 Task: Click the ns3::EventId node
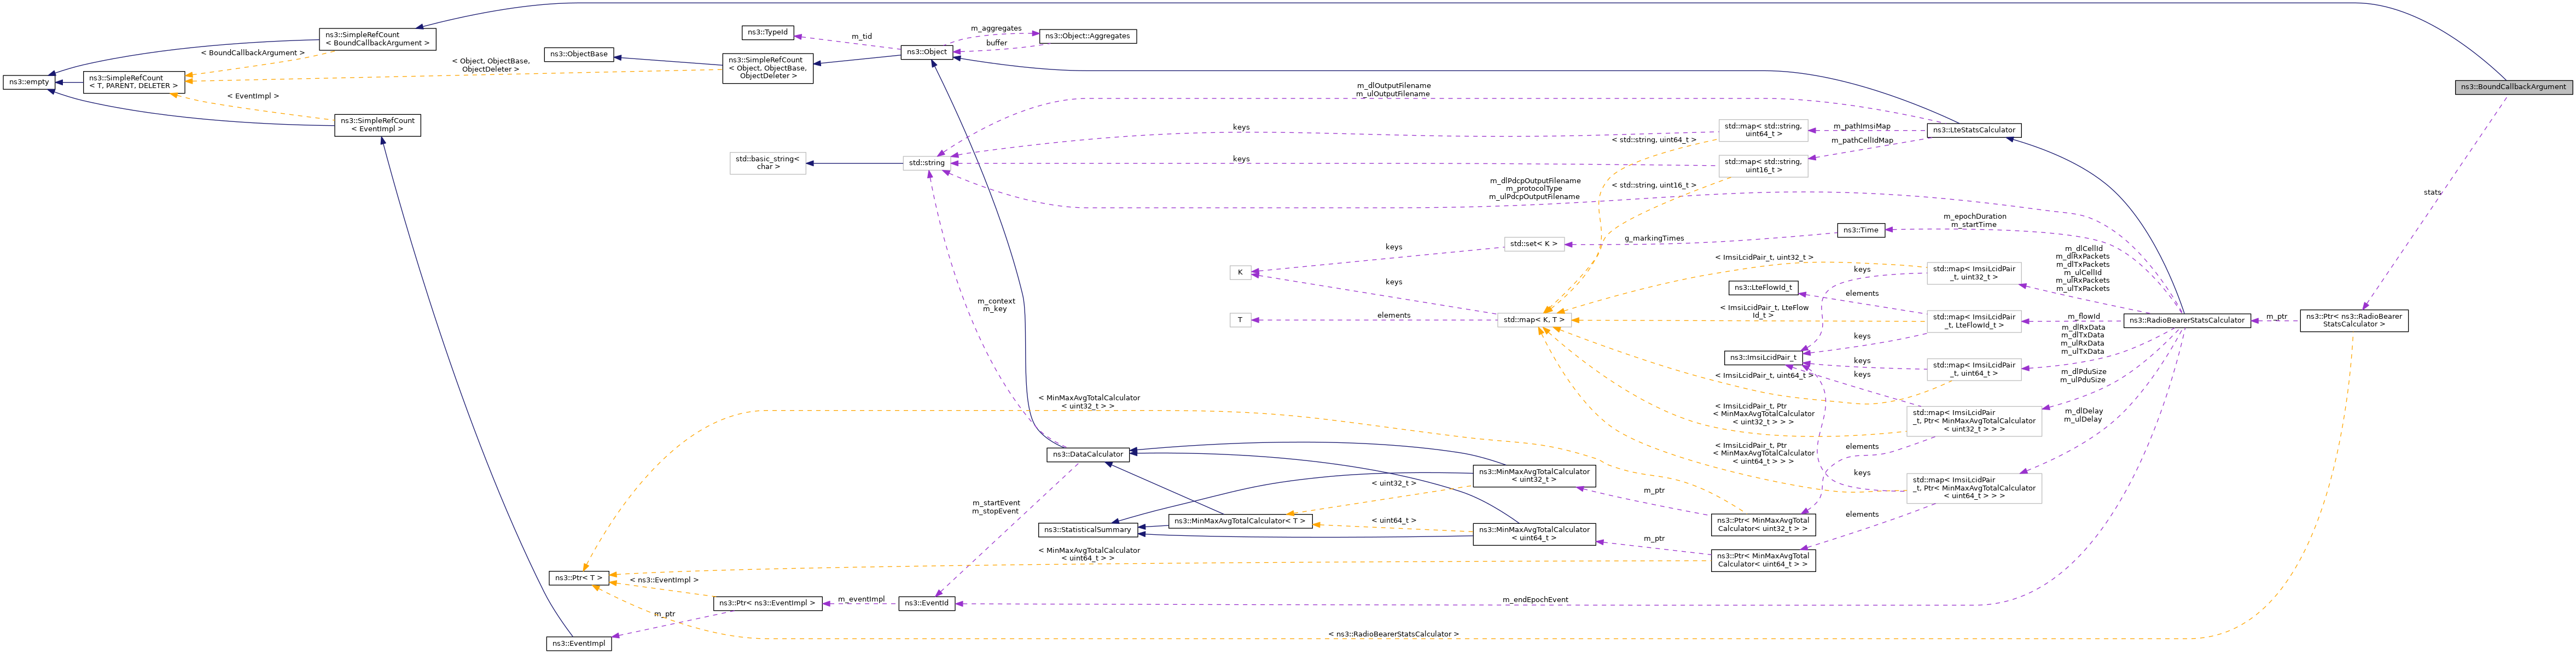coord(927,603)
